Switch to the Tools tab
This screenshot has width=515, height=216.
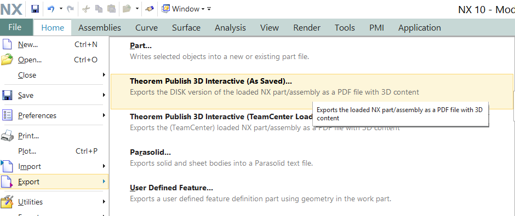[x=345, y=28]
